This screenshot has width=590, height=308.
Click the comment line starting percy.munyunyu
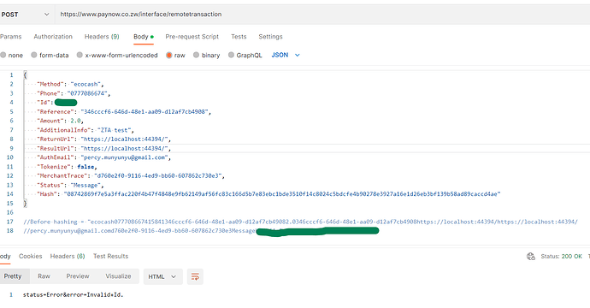point(201,231)
